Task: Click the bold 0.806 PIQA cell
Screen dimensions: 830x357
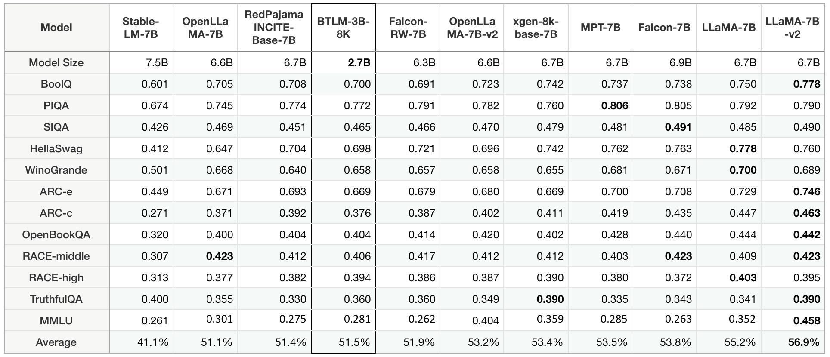Action: pos(615,106)
